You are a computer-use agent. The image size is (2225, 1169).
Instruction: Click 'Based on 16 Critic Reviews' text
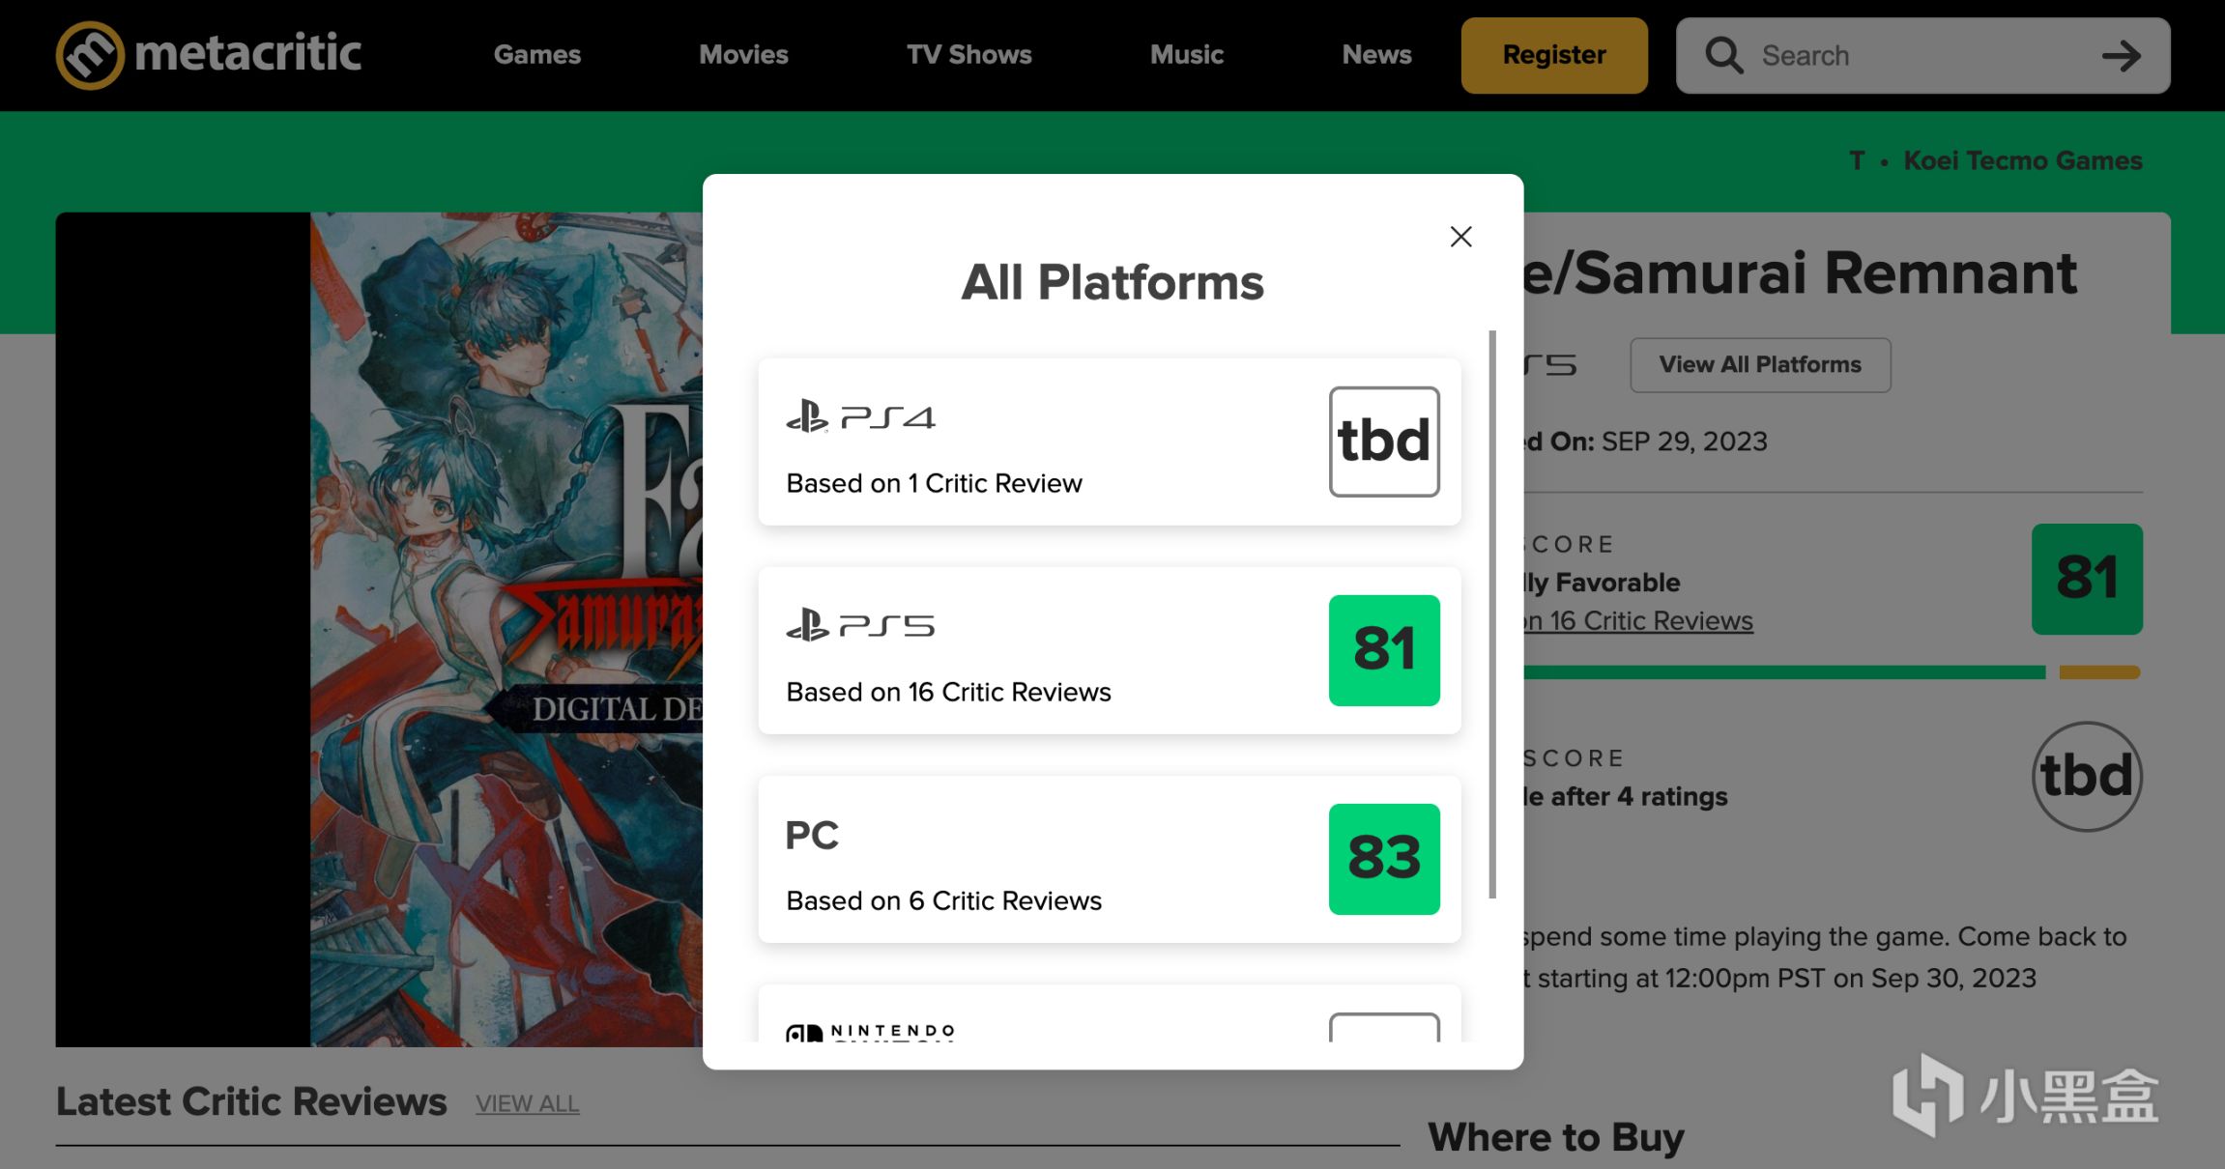coord(948,692)
